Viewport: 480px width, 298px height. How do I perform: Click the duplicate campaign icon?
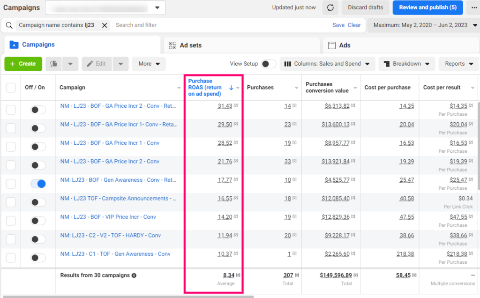[x=53, y=64]
